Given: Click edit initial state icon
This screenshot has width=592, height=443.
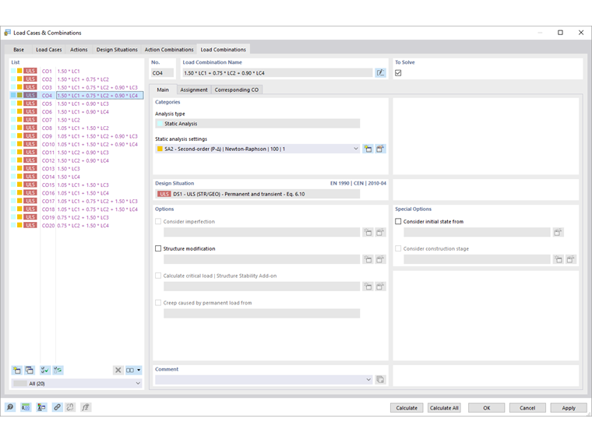Looking at the screenshot, I should 558,232.
